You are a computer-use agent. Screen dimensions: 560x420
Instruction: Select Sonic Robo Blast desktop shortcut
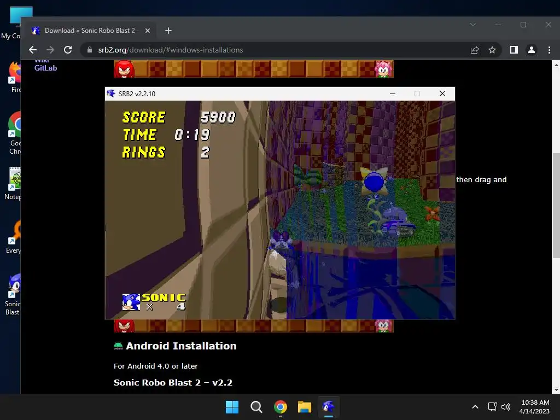click(x=13, y=294)
